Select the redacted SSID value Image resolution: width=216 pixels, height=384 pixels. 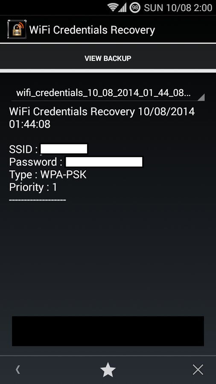point(64,149)
